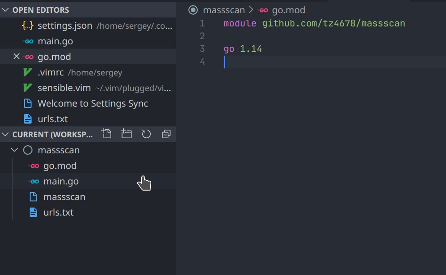Collapse the Current workspace section

coord(5,134)
